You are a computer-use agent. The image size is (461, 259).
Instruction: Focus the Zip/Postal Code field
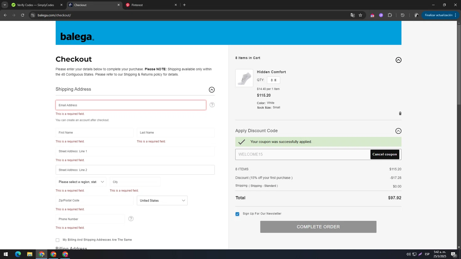click(x=94, y=200)
